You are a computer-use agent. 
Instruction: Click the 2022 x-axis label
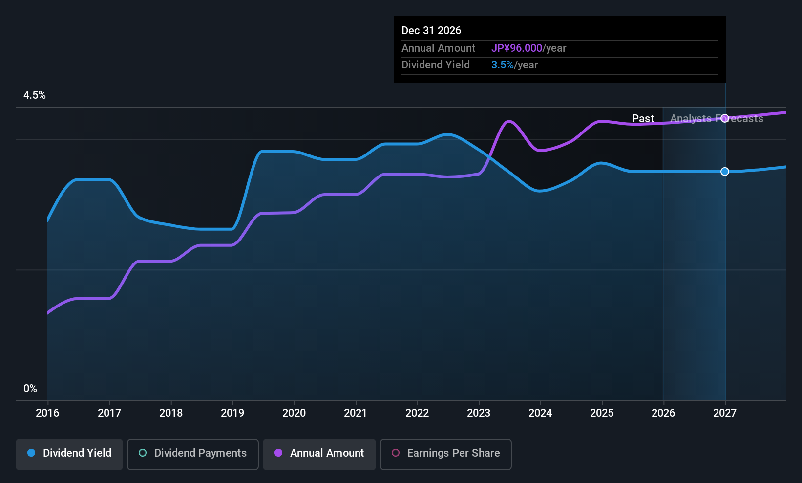[x=417, y=413]
